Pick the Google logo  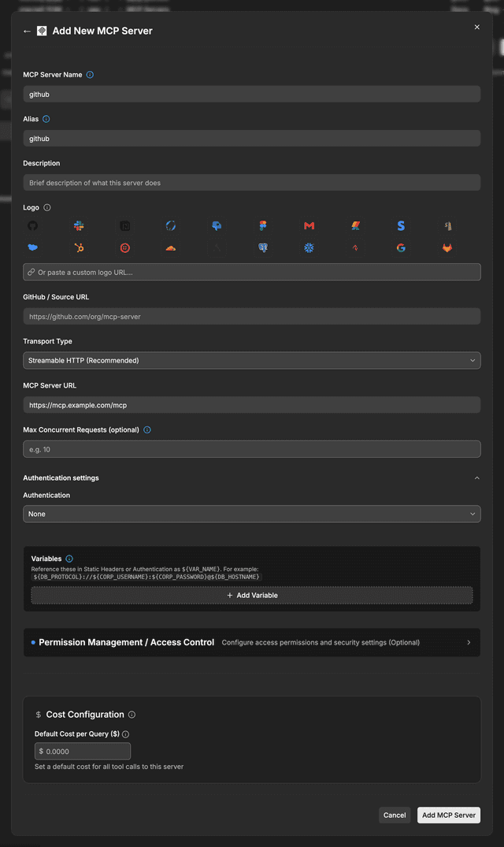401,248
